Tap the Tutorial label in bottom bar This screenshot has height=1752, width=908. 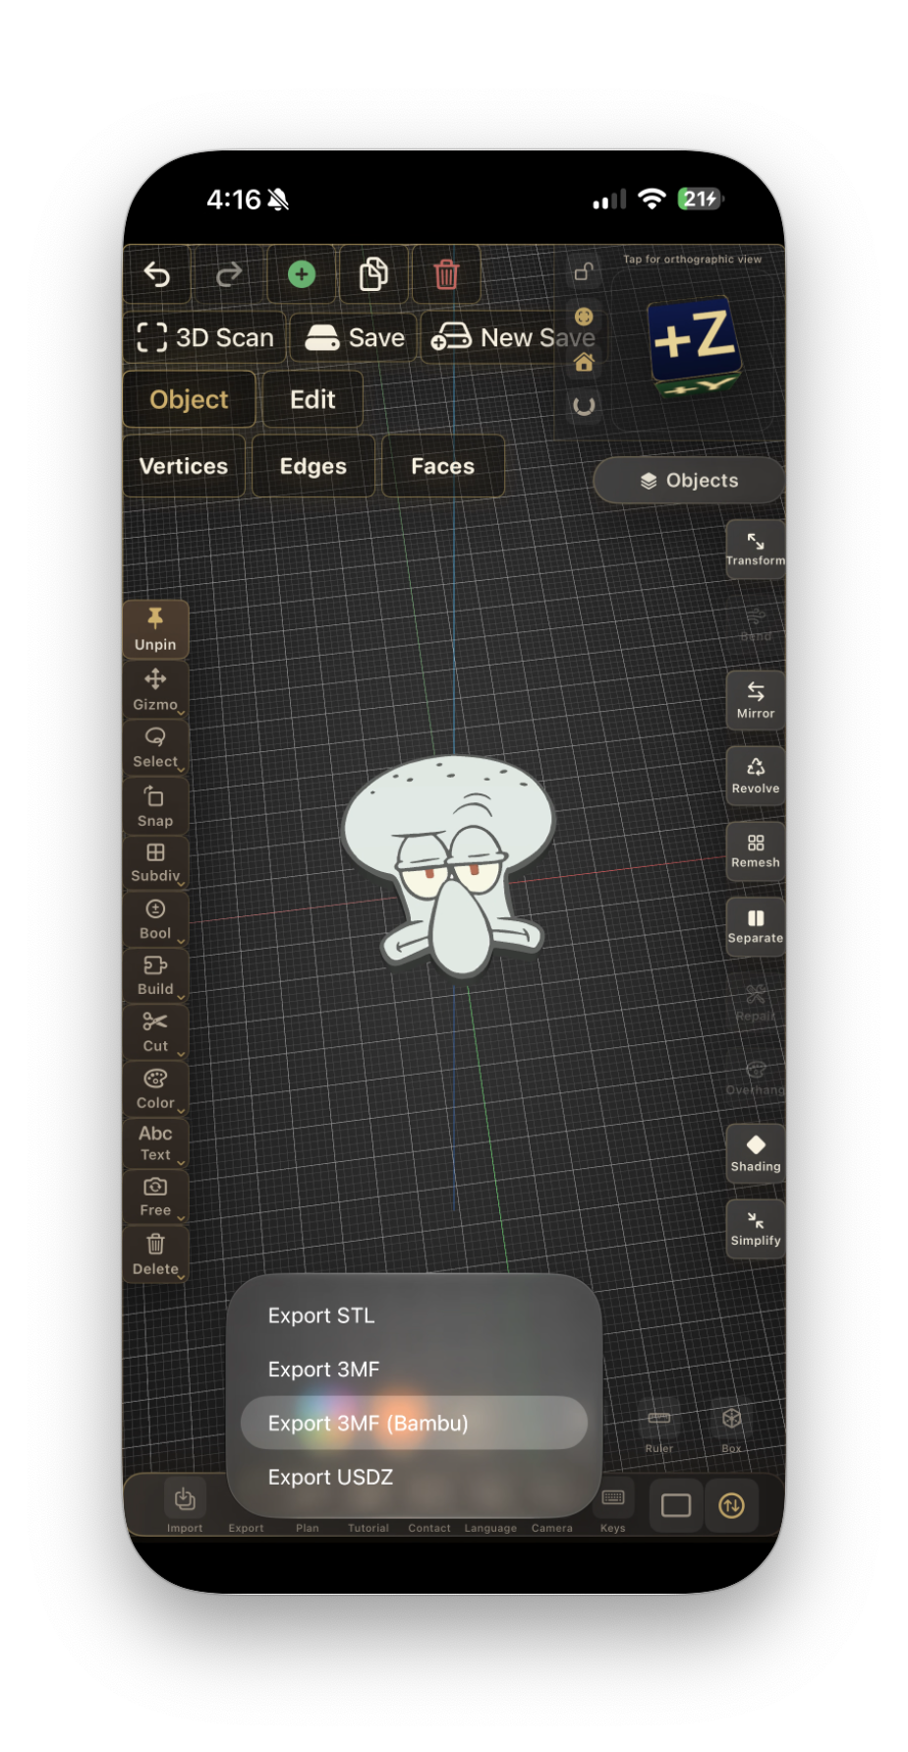coord(369,1528)
